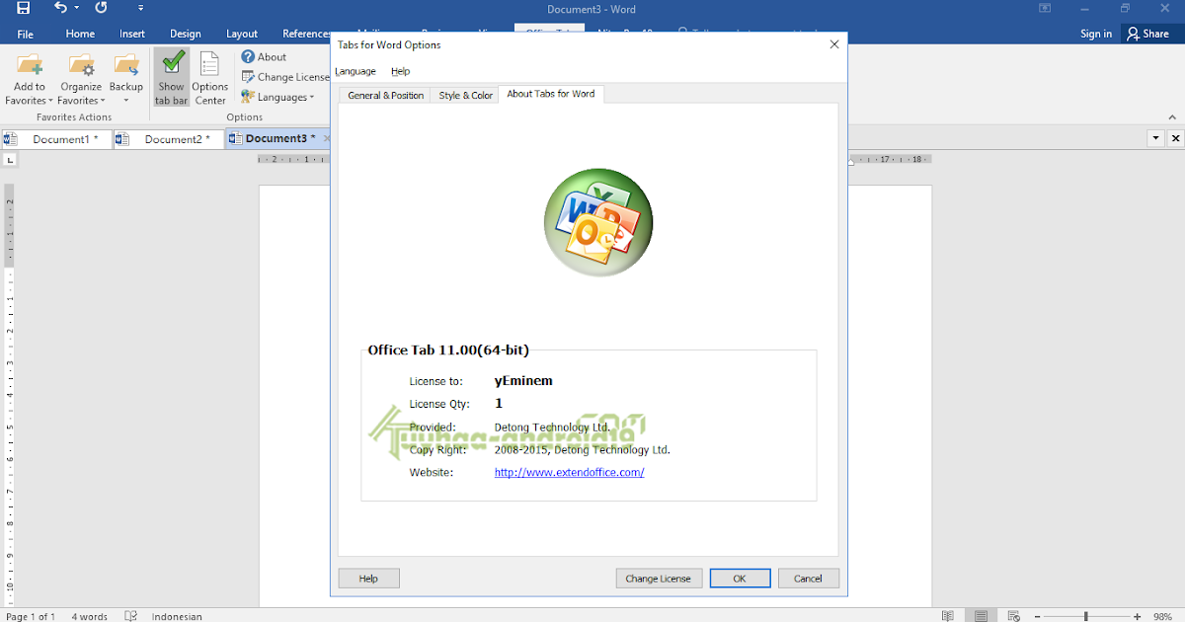Click About in the Office Tab ribbon

pyautogui.click(x=264, y=57)
